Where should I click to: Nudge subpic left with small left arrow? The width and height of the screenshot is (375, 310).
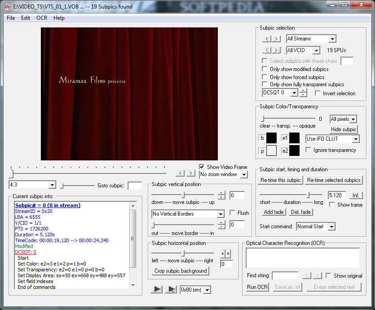(x=222, y=253)
